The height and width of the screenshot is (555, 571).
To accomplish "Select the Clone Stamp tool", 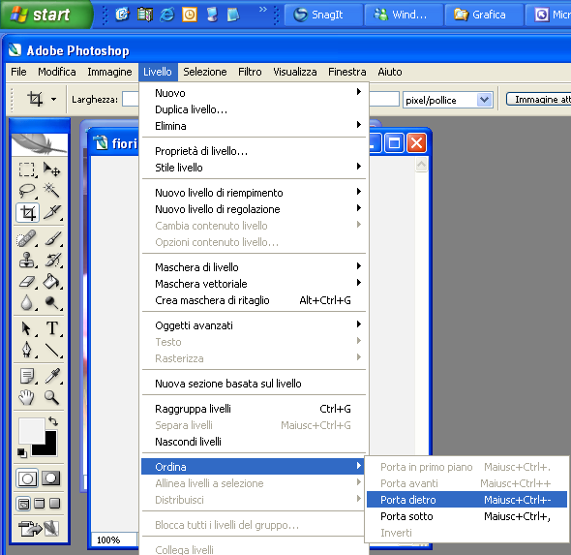I will pyautogui.click(x=27, y=261).
